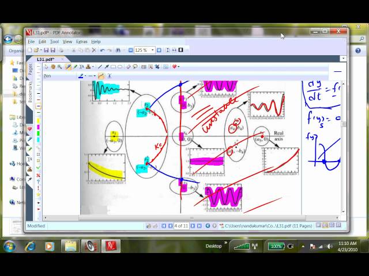Open the Help menu
The image size is (369, 276).
point(96,41)
